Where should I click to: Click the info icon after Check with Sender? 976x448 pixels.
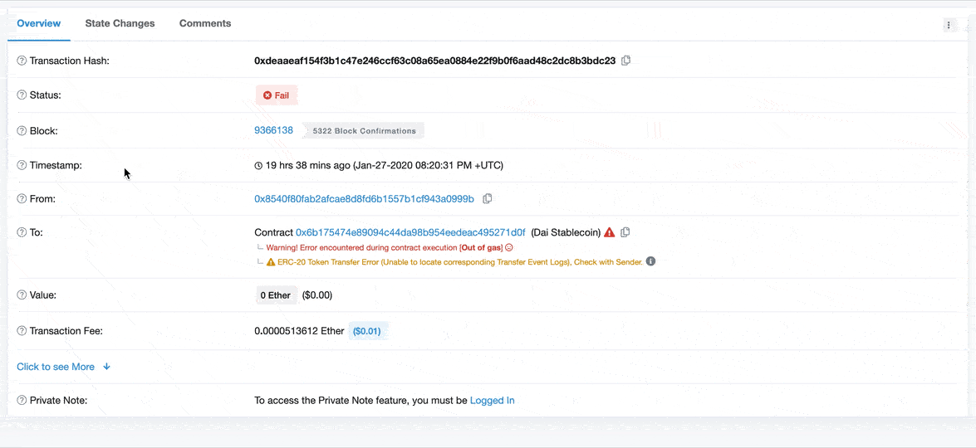coord(651,261)
